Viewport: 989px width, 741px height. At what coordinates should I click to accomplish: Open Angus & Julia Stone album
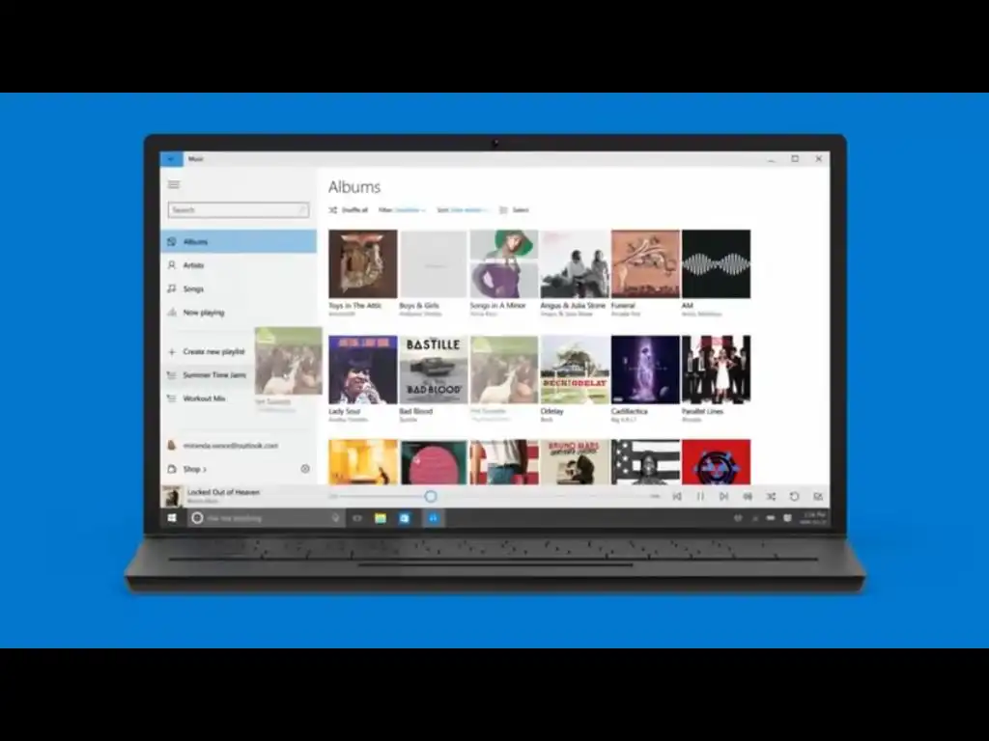[575, 264]
